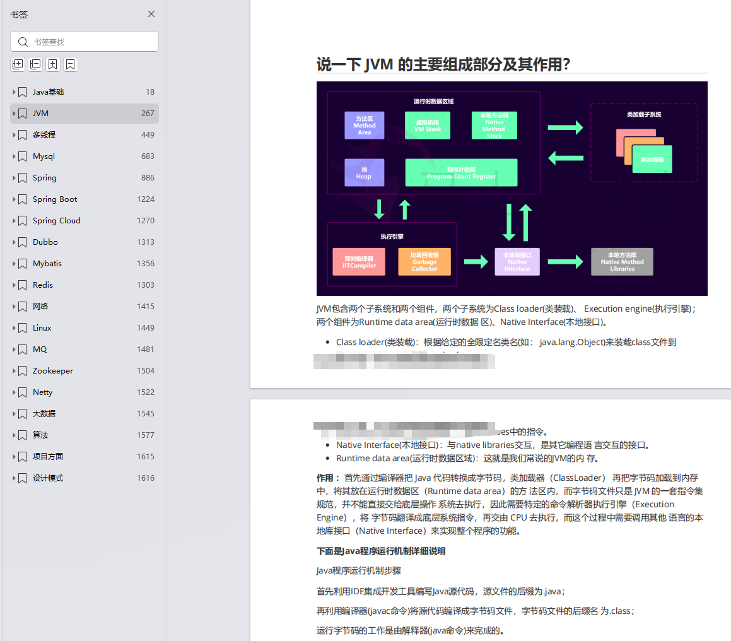
Task: Select the JVM bookmark entry
Action: tap(41, 114)
